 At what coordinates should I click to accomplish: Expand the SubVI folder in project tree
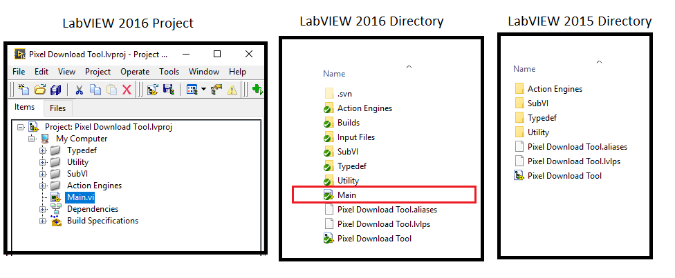(x=43, y=174)
